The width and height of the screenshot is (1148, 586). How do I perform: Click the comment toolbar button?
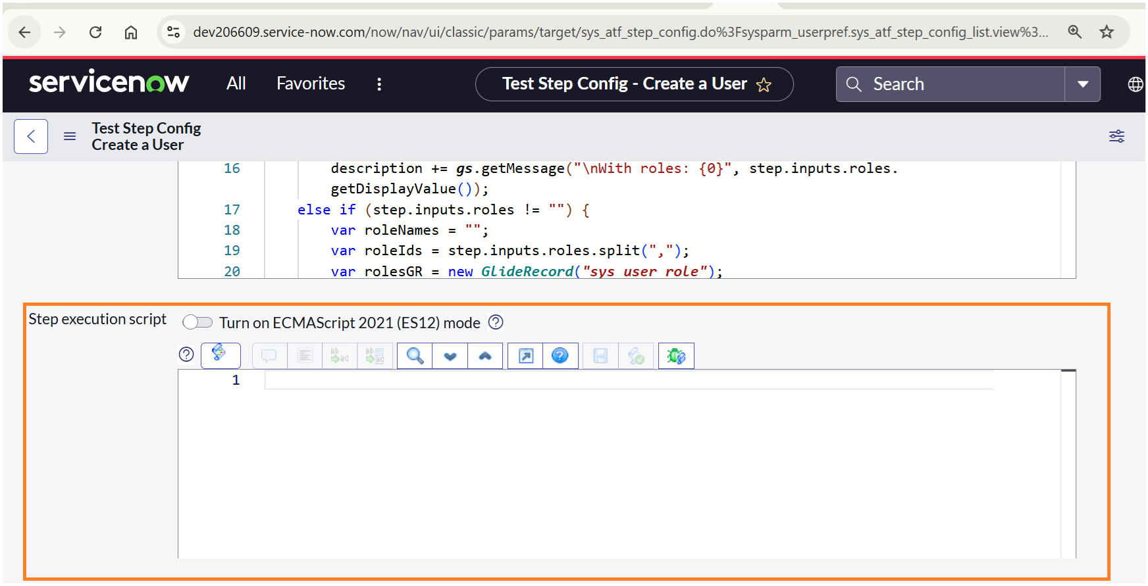[x=269, y=356]
